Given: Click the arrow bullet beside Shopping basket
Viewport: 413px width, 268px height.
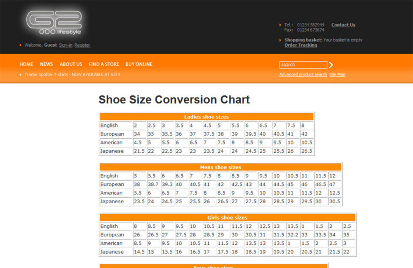Looking at the screenshot, I should 280,40.
